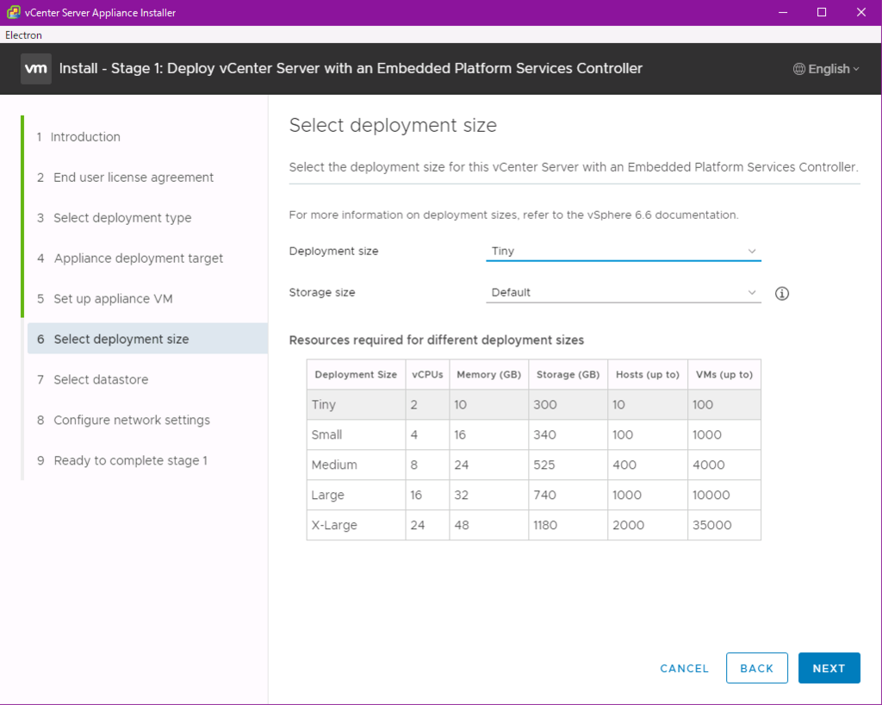Click the Memory (GB) column header
This screenshot has width=882, height=705.
click(489, 375)
